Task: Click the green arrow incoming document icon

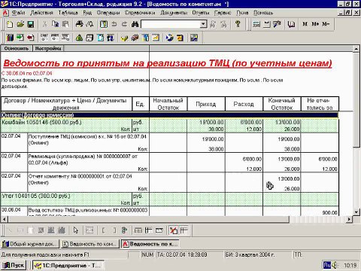Action: click(x=20, y=38)
